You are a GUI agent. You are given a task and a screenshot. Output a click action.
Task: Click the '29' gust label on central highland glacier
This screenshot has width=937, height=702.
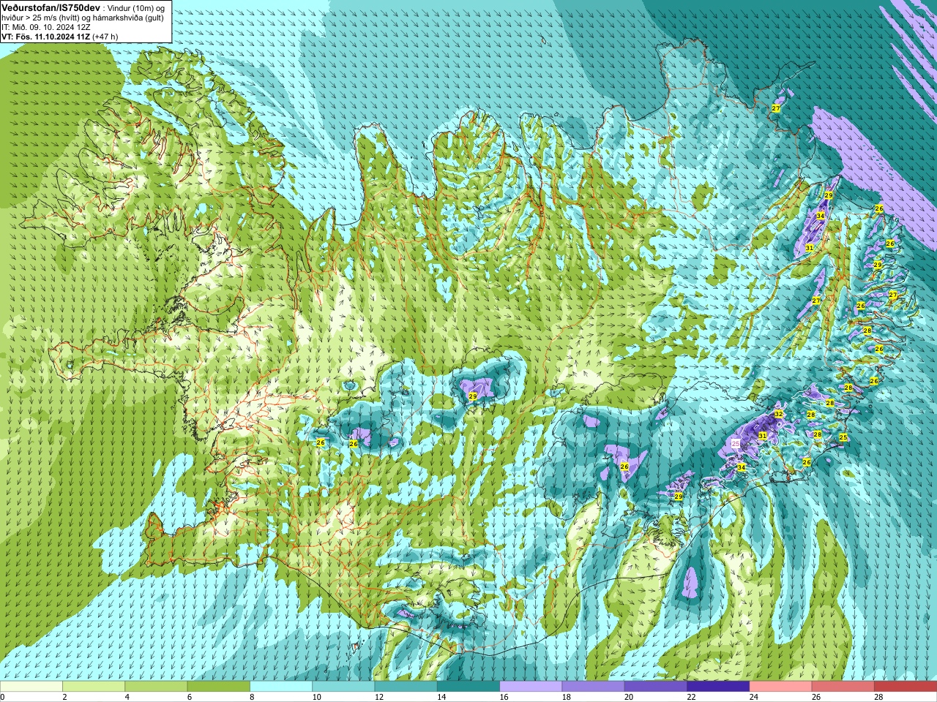[x=473, y=396]
